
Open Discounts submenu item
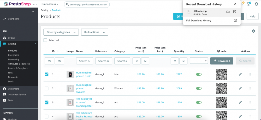[13, 77]
